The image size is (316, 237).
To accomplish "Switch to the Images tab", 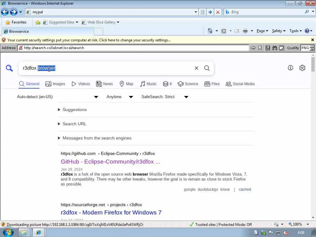I will click(x=55, y=84).
